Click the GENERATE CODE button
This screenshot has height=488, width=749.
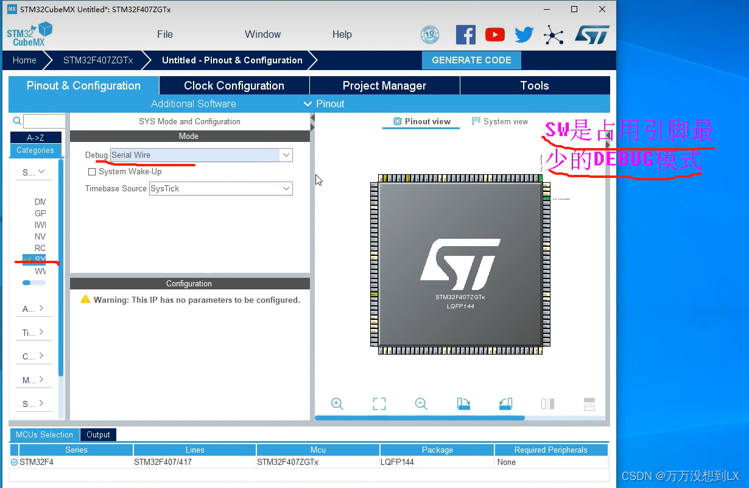click(x=471, y=60)
